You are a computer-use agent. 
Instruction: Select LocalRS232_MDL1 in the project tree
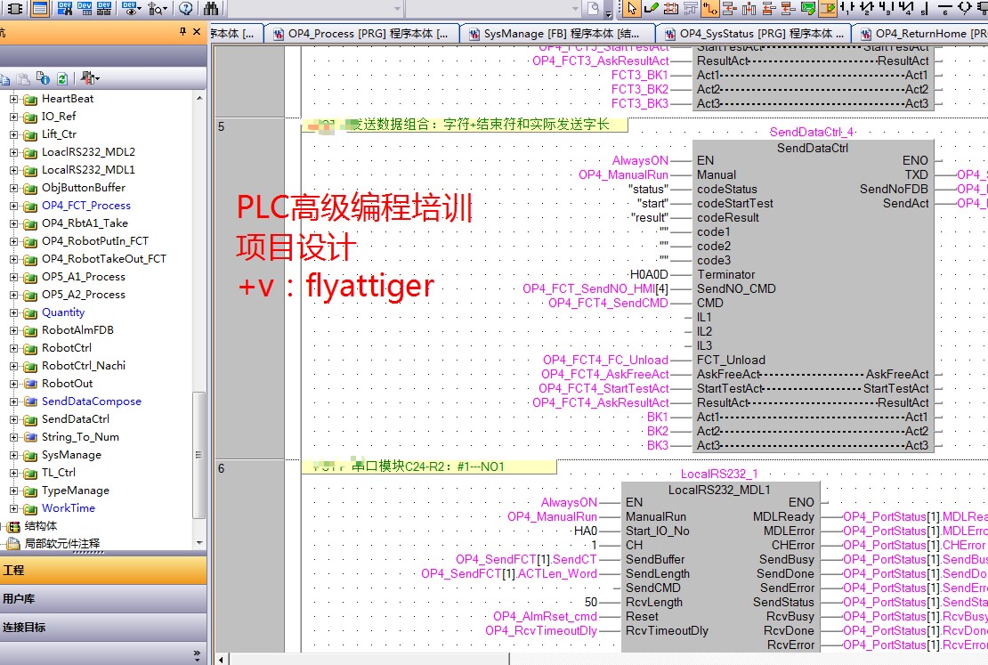tap(88, 169)
